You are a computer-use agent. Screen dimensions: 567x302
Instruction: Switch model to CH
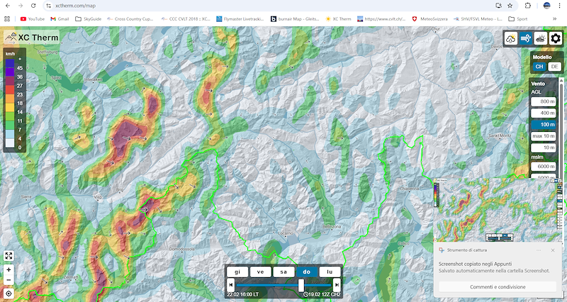pos(539,67)
